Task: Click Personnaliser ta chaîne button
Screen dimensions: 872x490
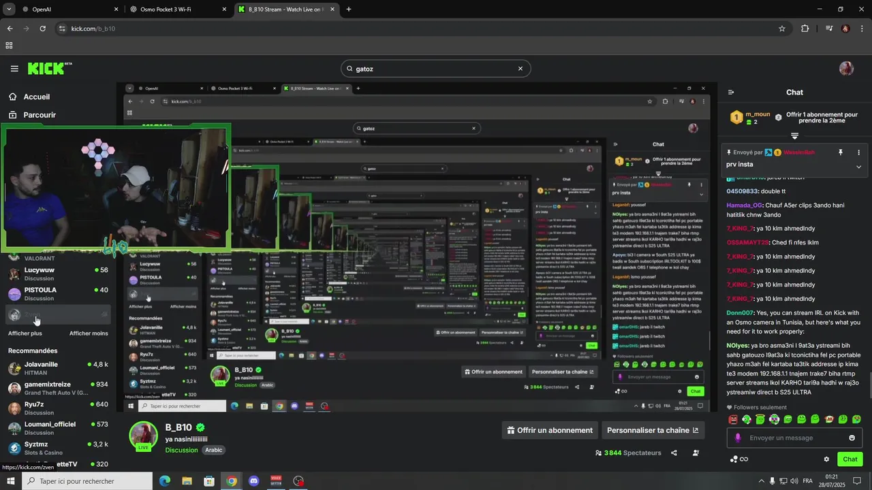Action: pos(653,430)
